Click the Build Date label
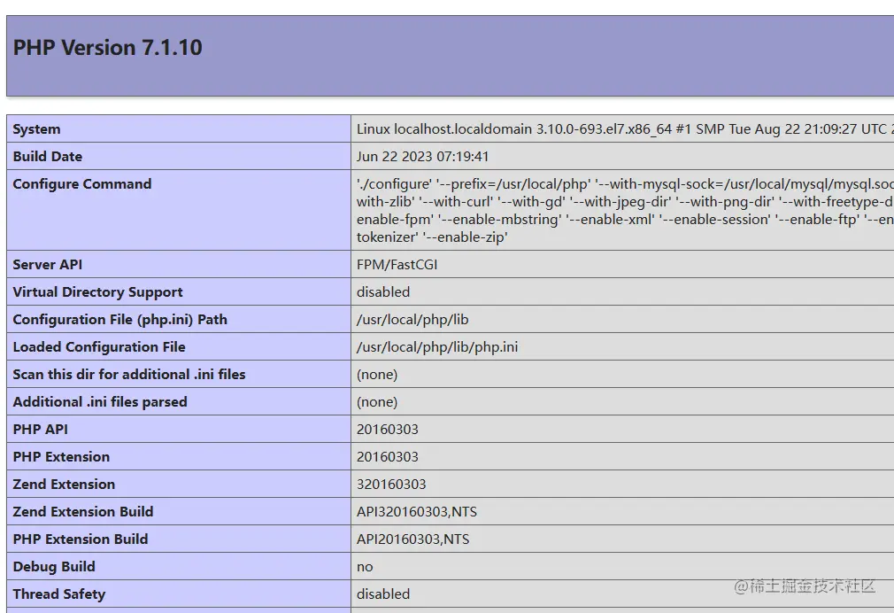This screenshot has height=613, width=894. click(x=47, y=157)
